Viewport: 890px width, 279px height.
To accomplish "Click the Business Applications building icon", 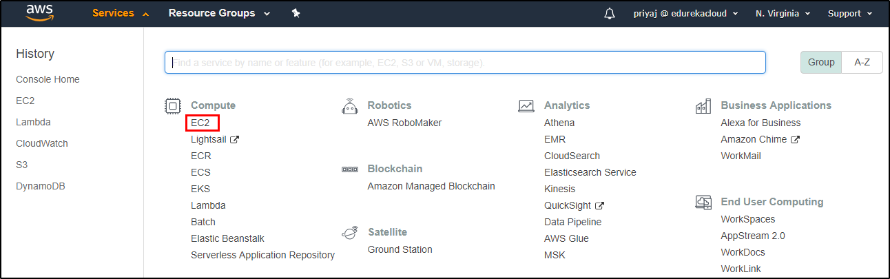I will click(703, 105).
